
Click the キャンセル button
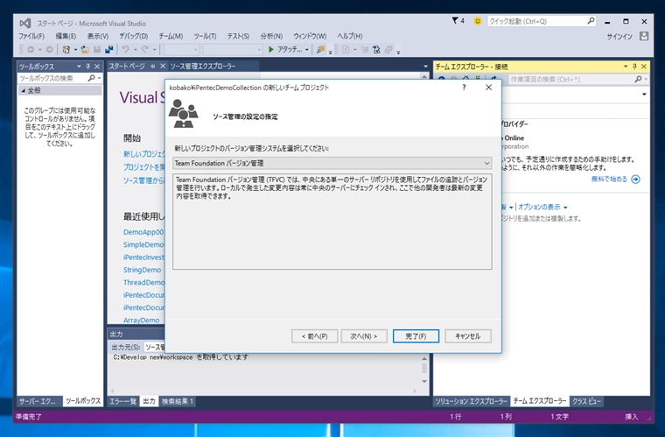point(468,336)
